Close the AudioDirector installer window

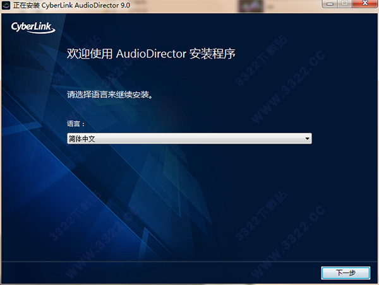[365, 4]
